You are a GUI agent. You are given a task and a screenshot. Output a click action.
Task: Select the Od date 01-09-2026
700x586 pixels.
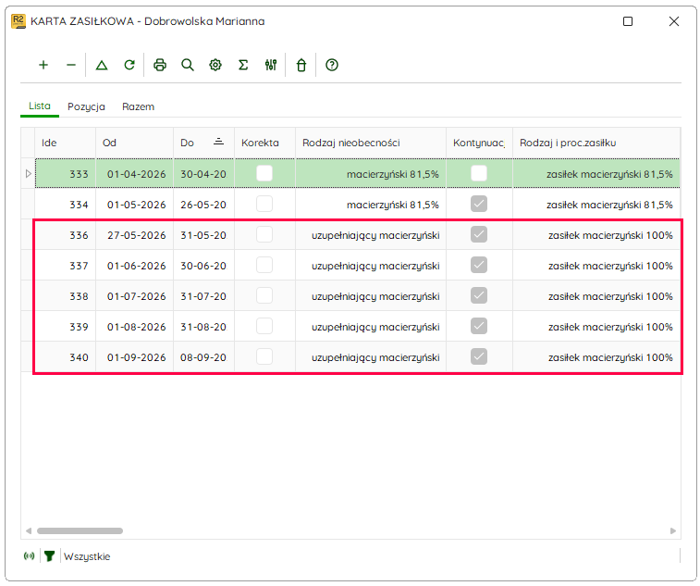[x=134, y=357]
